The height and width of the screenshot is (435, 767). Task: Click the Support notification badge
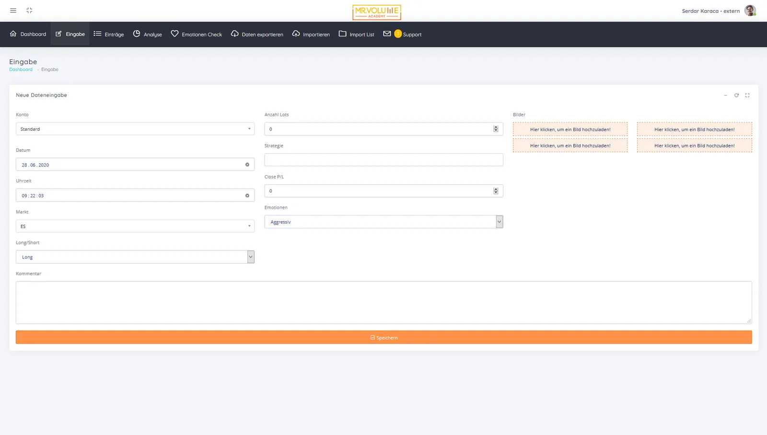coord(398,33)
